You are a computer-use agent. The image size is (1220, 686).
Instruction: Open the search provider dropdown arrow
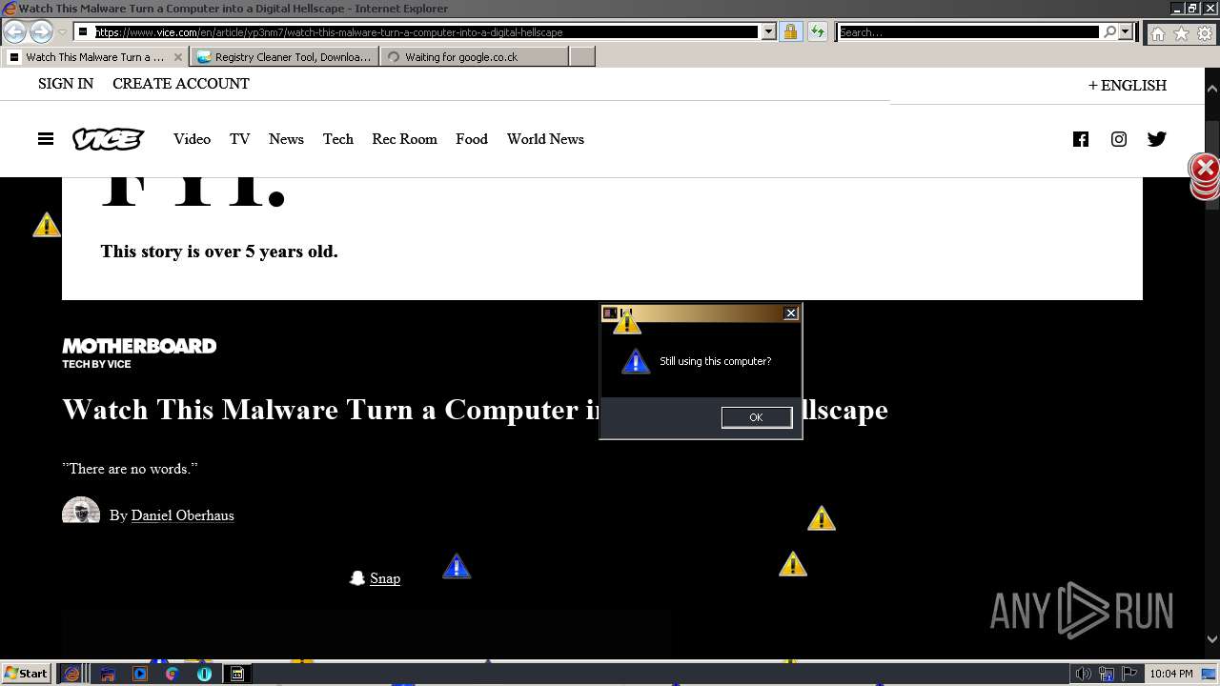pyautogui.click(x=1126, y=32)
